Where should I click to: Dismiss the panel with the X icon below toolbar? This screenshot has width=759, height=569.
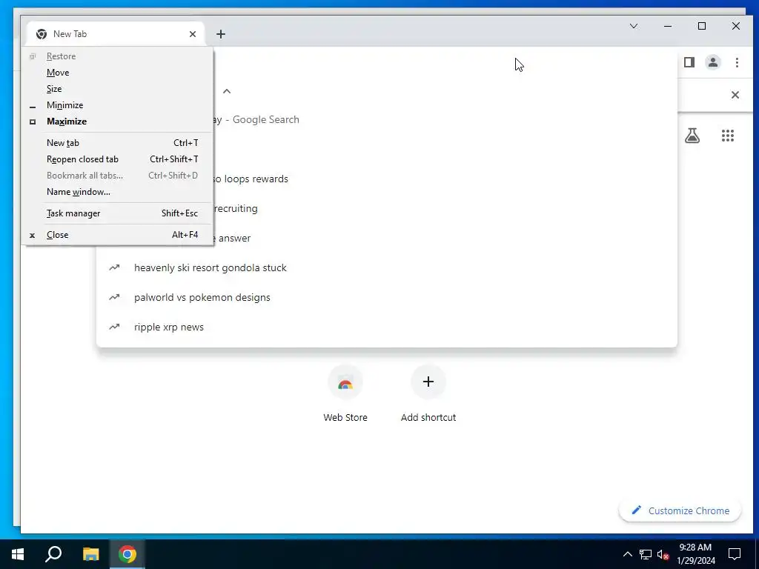[x=735, y=95]
